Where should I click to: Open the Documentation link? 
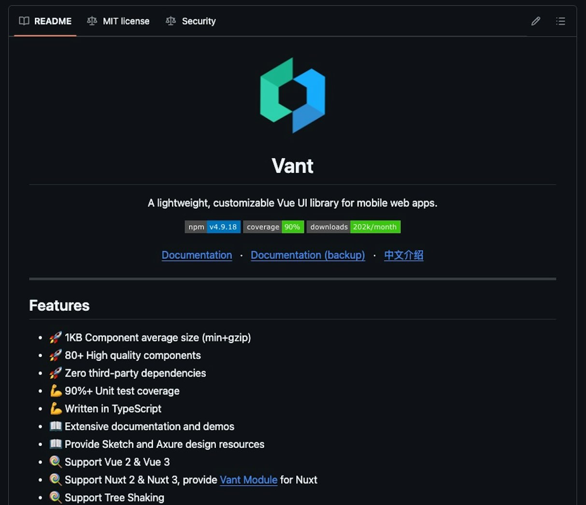(197, 255)
